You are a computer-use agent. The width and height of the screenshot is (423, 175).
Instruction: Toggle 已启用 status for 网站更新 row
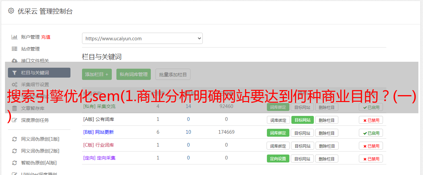point(371,133)
